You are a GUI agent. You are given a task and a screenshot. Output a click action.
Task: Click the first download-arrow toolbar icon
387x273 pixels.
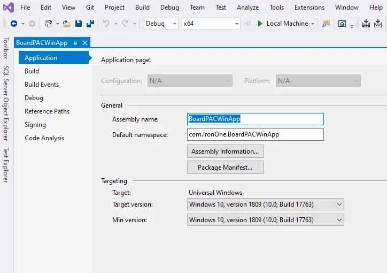pyautogui.click(x=366, y=24)
